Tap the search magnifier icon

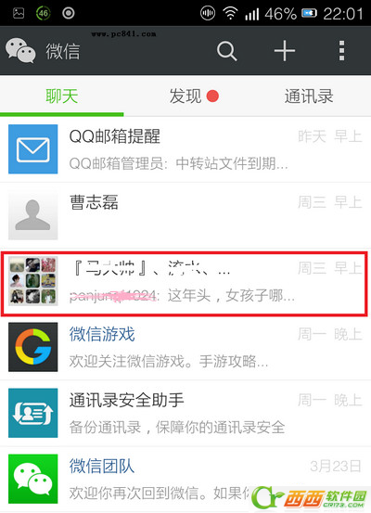click(x=226, y=51)
